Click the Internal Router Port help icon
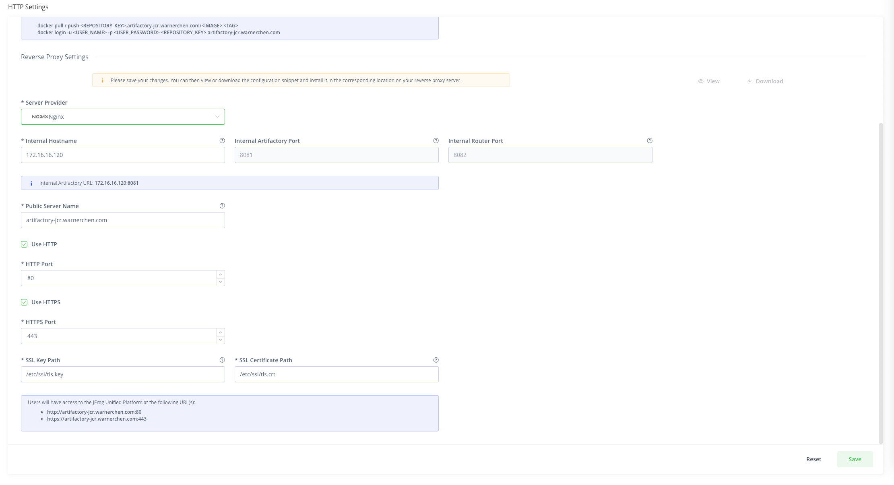This screenshot has height=485, width=894. (x=650, y=140)
